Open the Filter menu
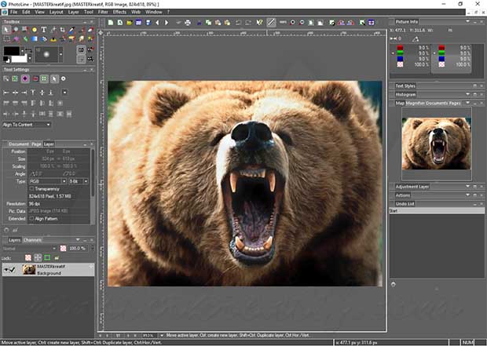The height and width of the screenshot is (346, 487). [x=103, y=13]
